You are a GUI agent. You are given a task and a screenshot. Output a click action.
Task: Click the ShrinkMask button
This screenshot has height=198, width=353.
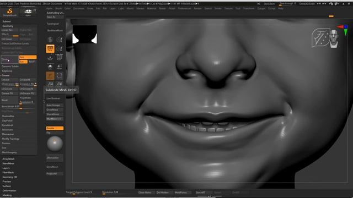pos(55,114)
